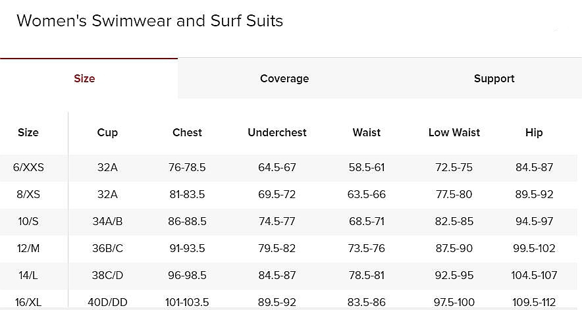Select the 16/XL size row label
The height and width of the screenshot is (310, 582).
tap(28, 302)
